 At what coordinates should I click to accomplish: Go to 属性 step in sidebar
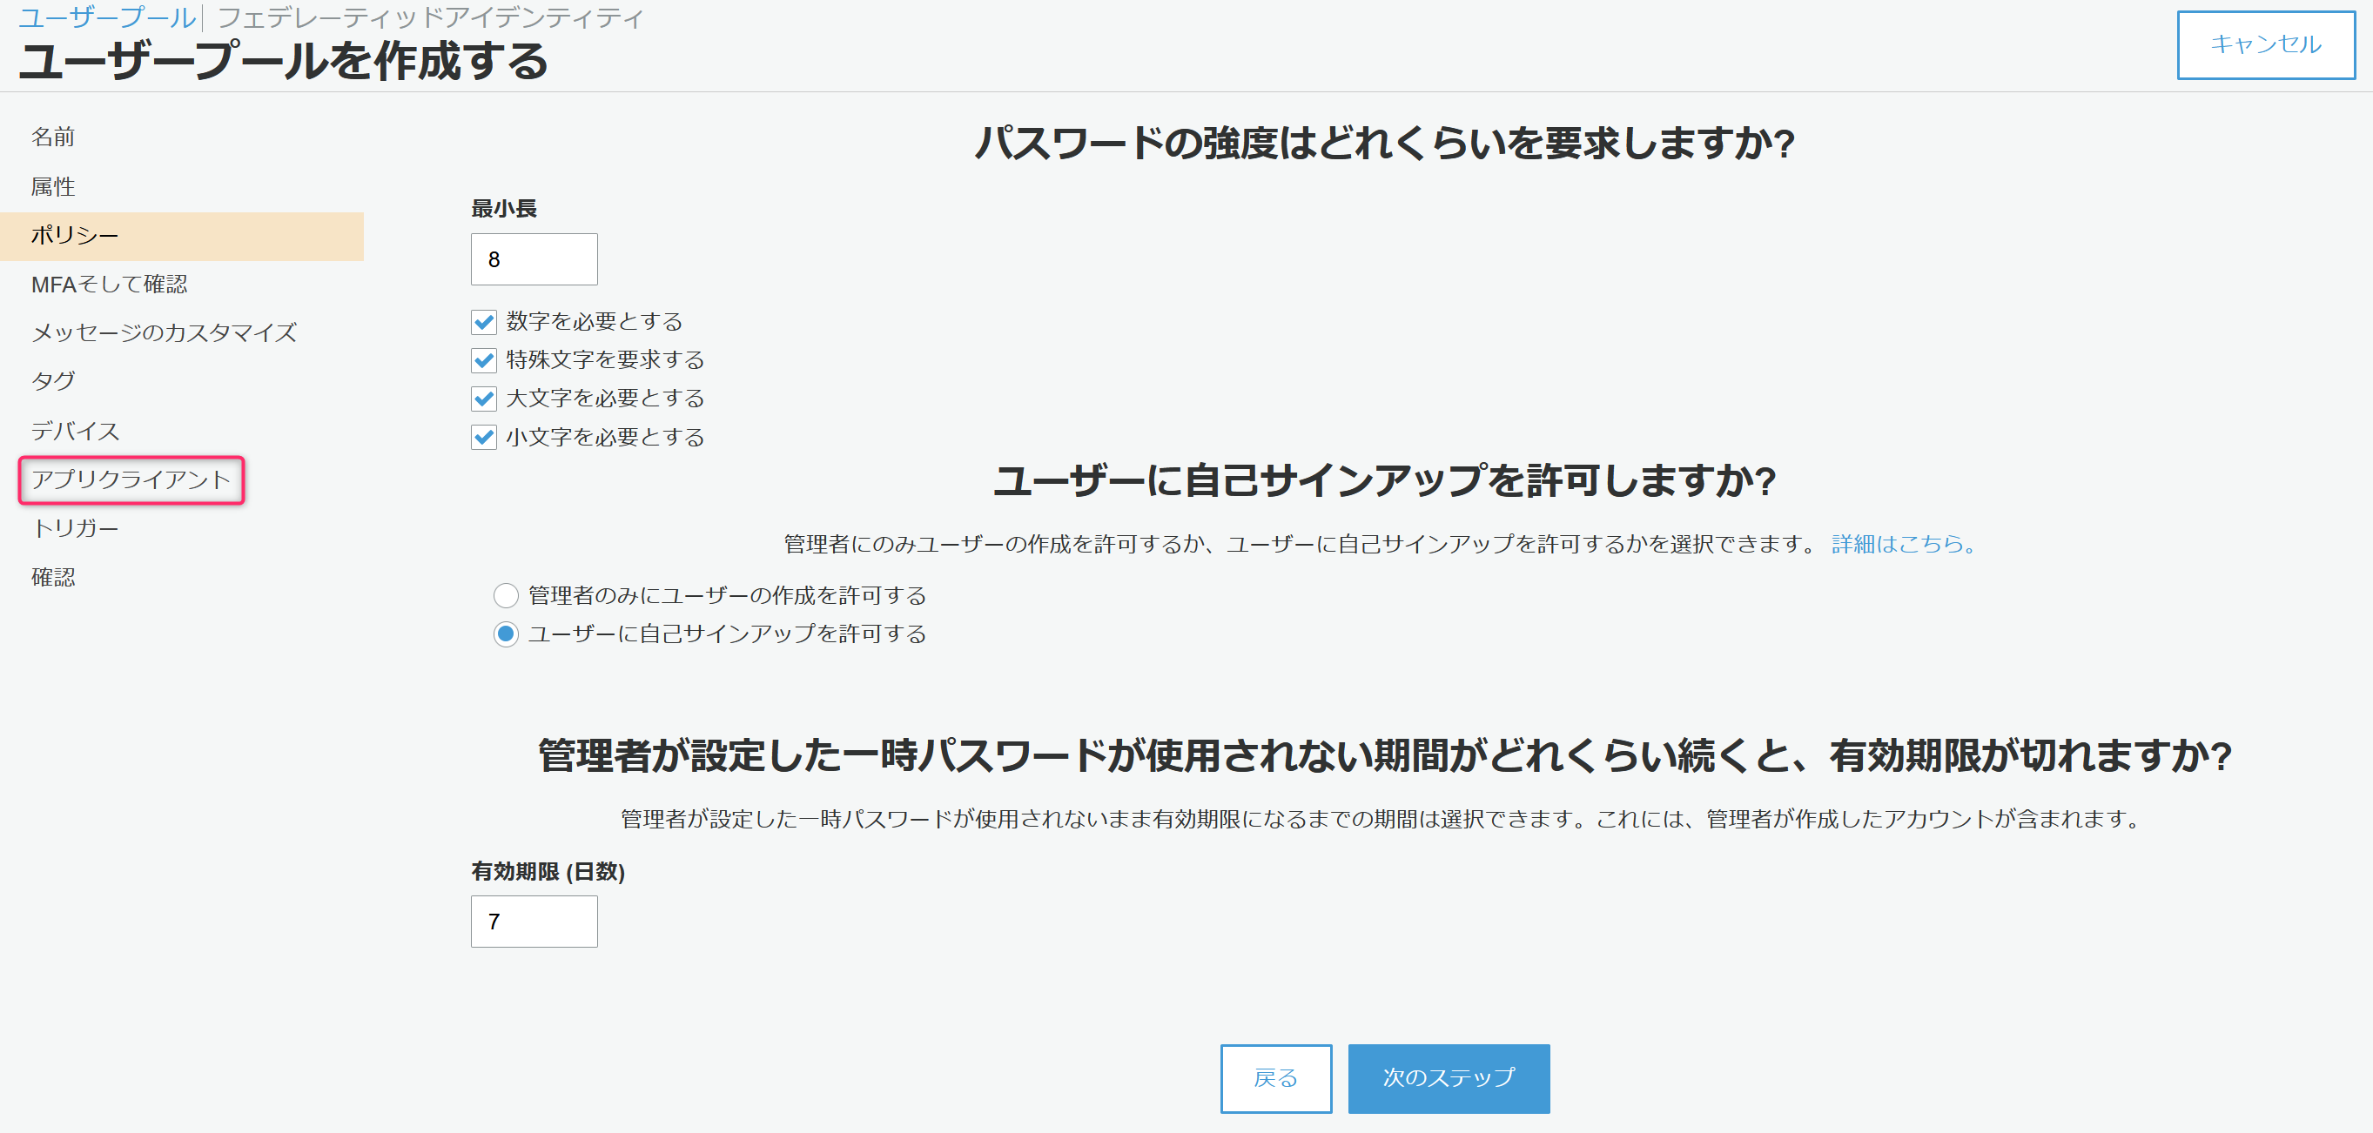[53, 187]
